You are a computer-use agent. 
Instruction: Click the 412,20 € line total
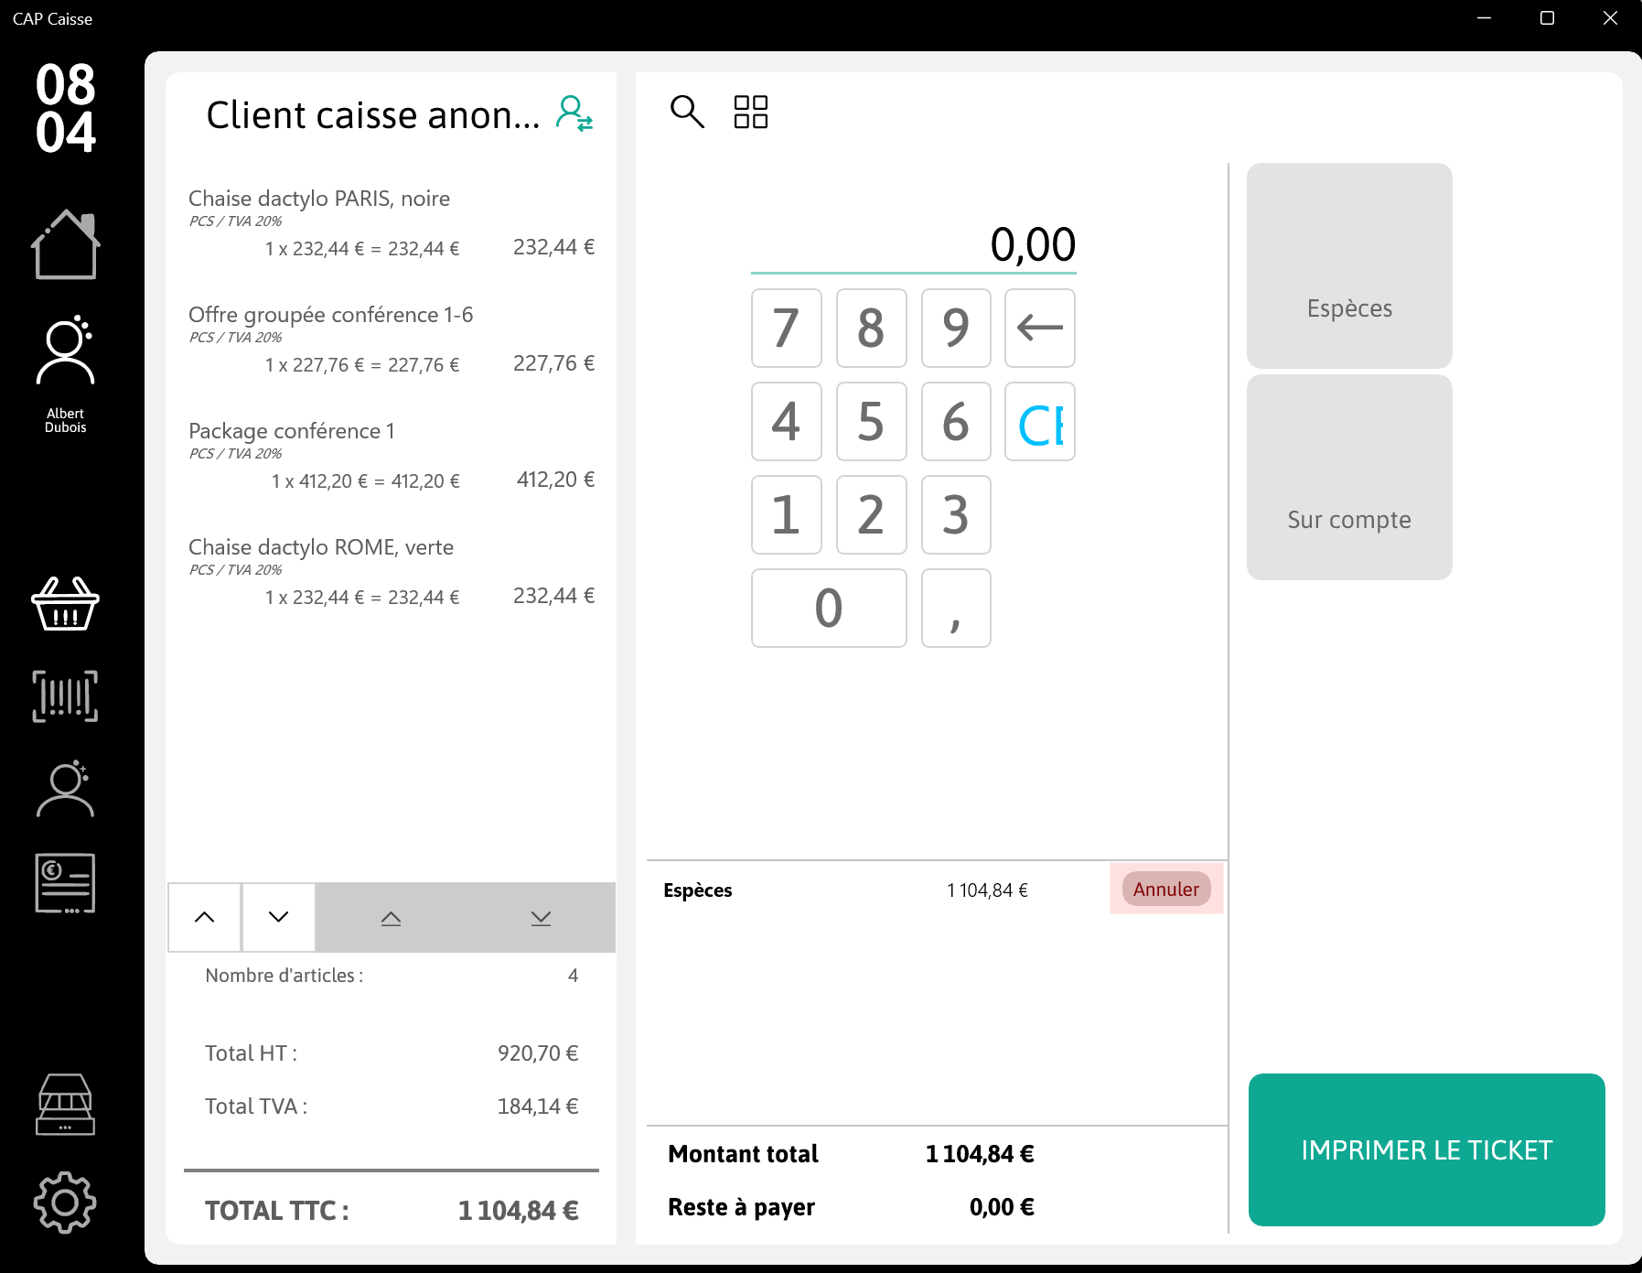[x=555, y=480]
